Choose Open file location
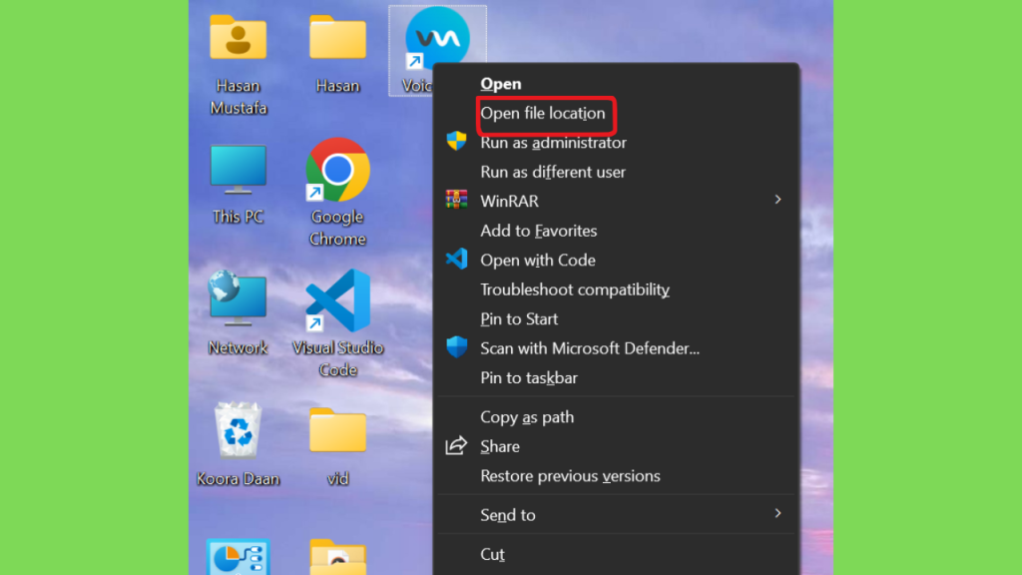This screenshot has width=1022, height=575. point(543,114)
